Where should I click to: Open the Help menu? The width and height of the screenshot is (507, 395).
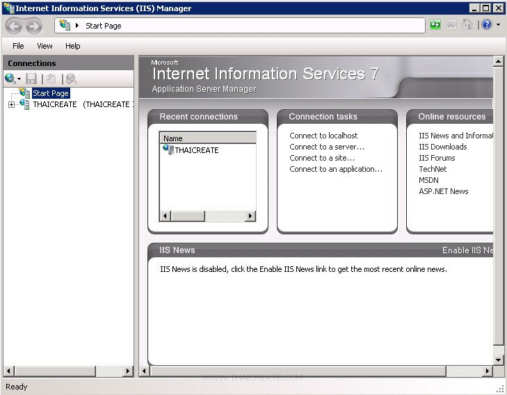(x=73, y=46)
